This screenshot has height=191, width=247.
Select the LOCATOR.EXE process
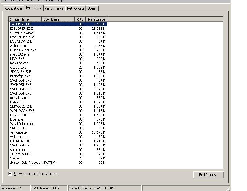(58, 41)
